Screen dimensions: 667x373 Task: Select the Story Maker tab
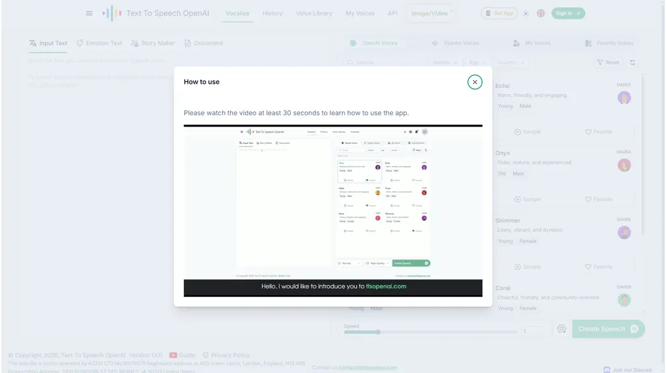153,43
